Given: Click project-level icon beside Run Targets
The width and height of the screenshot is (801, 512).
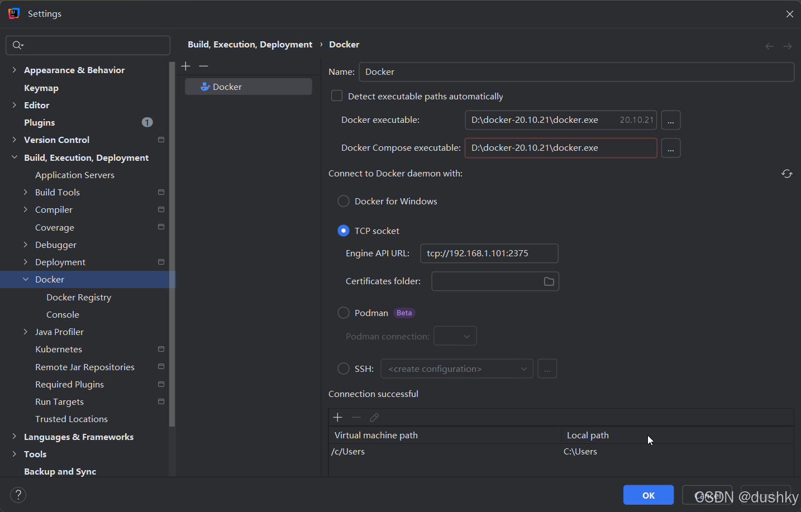Looking at the screenshot, I should (161, 401).
